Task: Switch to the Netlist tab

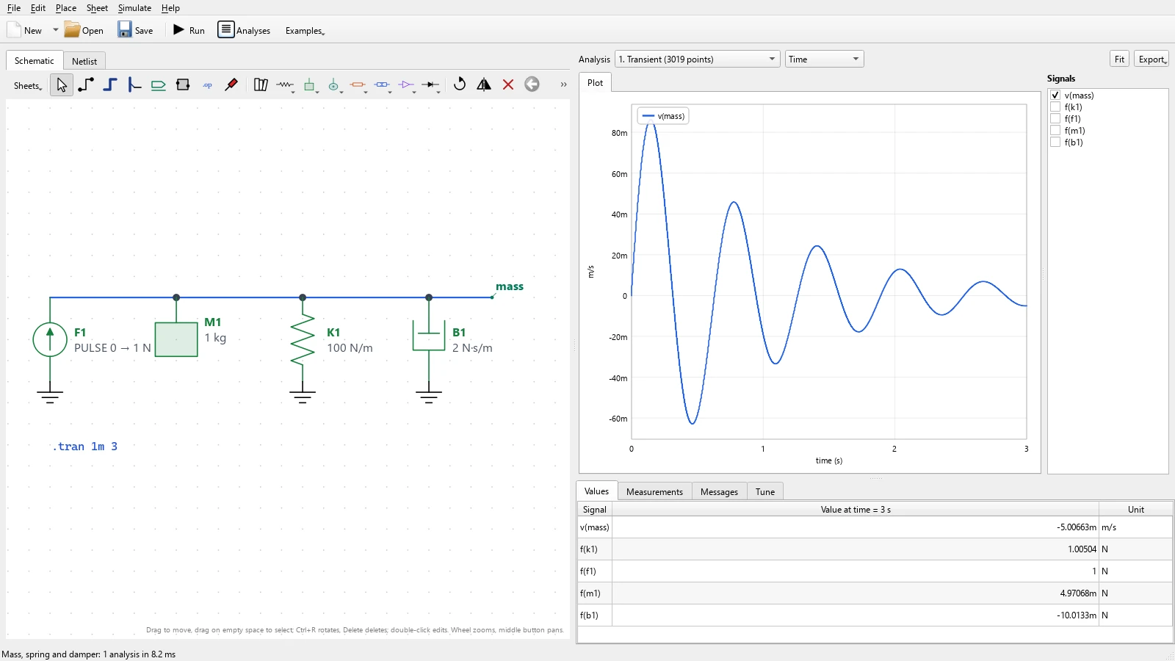Action: (x=84, y=61)
